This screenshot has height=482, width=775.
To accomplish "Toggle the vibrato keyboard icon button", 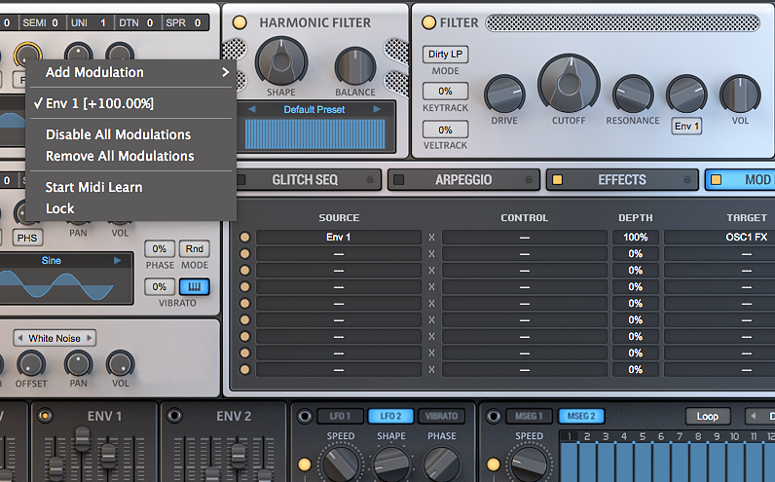I will coord(195,286).
